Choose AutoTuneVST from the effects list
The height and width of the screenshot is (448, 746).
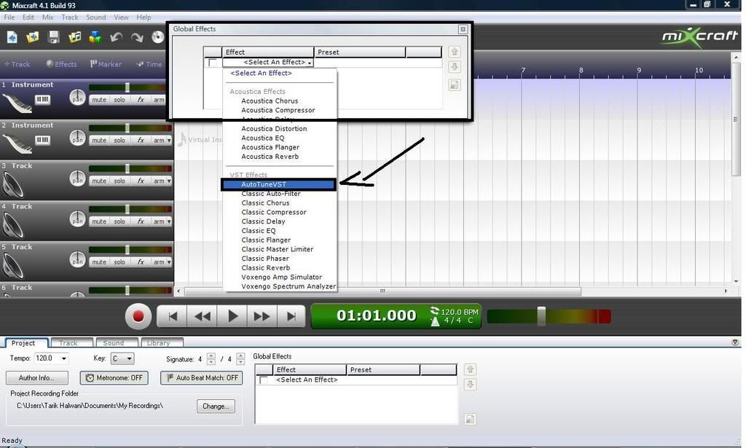(279, 184)
